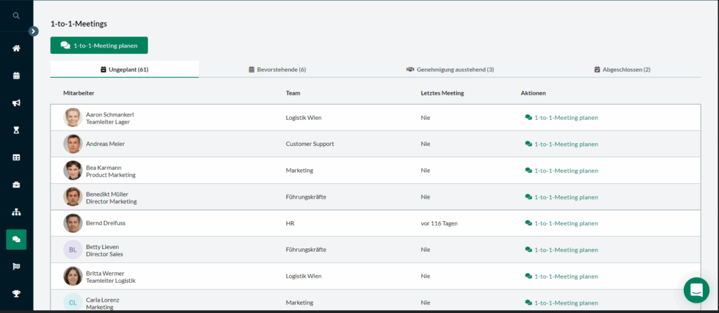Open the support chat widget bubble

697,290
